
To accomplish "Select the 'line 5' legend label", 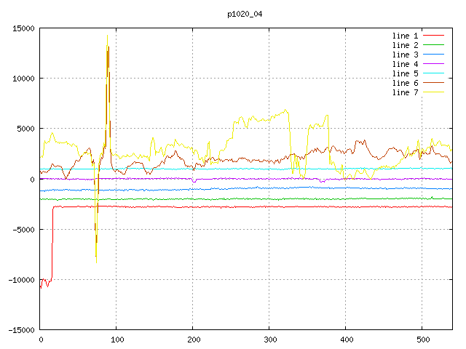I will coord(405,73).
